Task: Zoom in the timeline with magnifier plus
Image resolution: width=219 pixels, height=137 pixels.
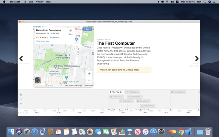Action: (x=21, y=95)
